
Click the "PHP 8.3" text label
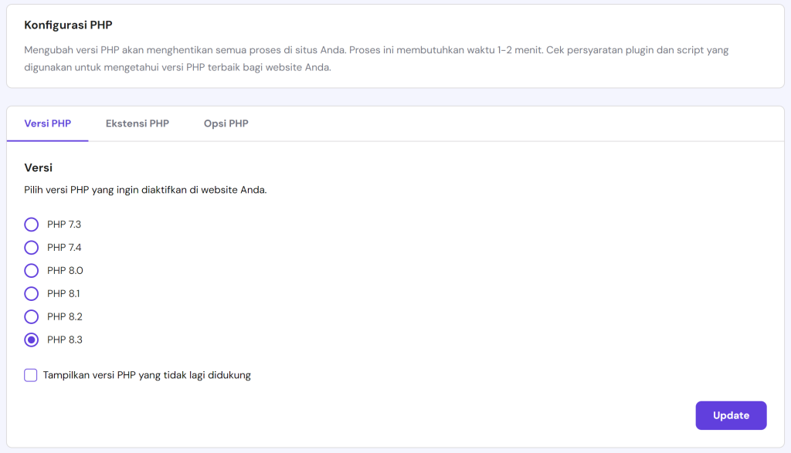point(65,340)
